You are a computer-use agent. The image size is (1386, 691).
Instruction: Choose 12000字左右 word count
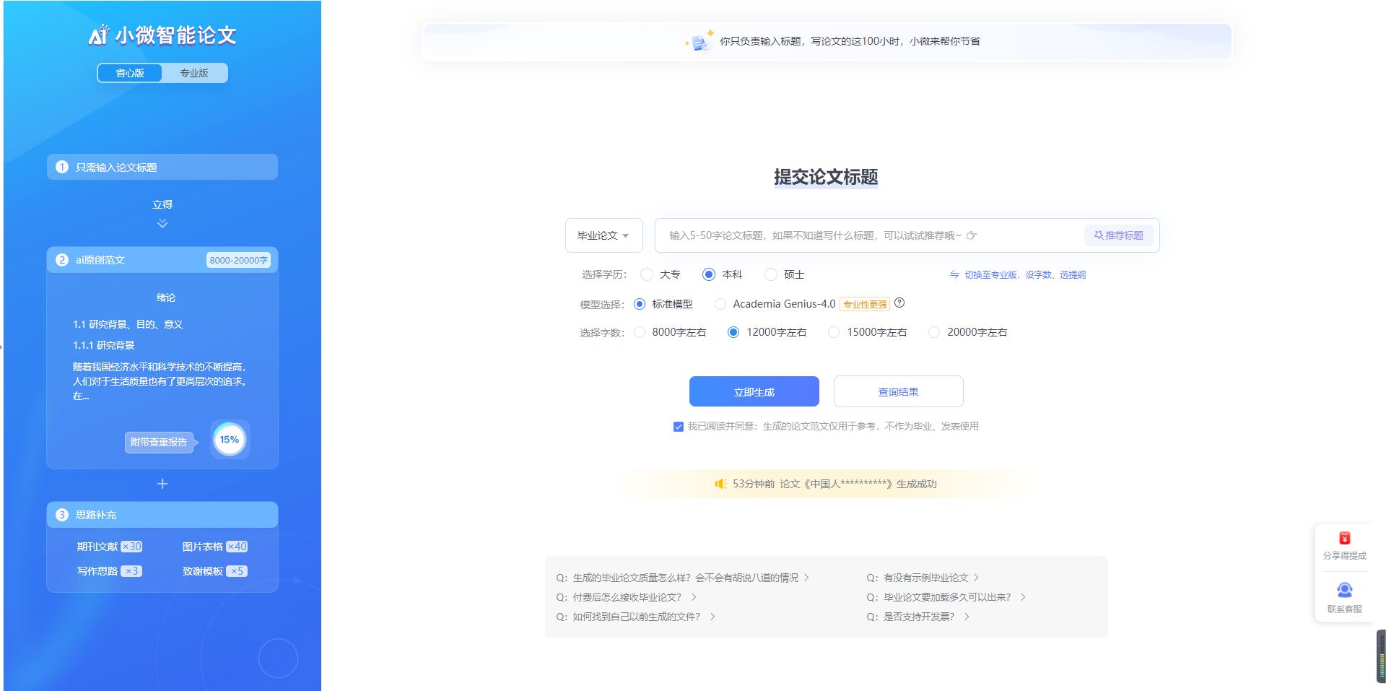pyautogui.click(x=767, y=332)
